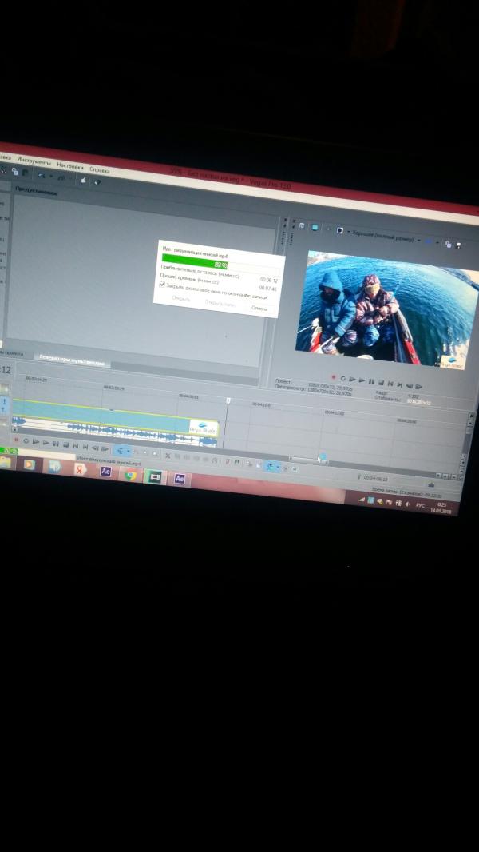The width and height of the screenshot is (479, 852).
Task: Click the Отмена button in the render dialog
Action: [259, 308]
